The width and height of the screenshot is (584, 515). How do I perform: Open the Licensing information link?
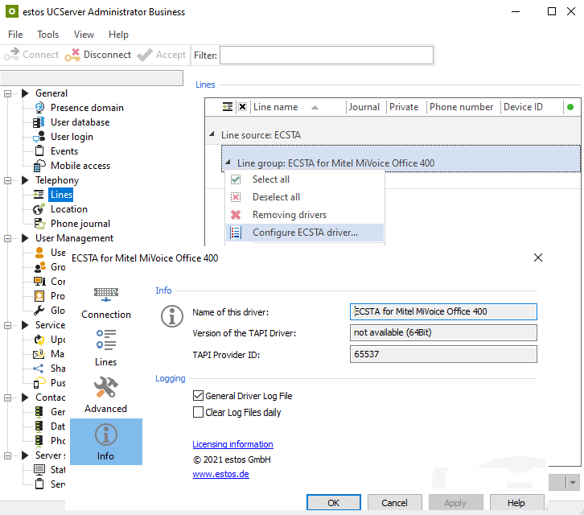coord(232,444)
